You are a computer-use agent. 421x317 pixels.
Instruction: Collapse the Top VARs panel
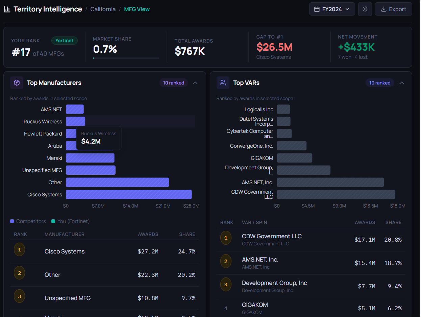(401, 83)
